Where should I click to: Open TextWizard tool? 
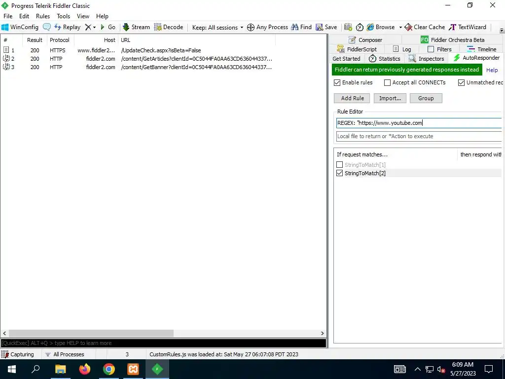[468, 27]
